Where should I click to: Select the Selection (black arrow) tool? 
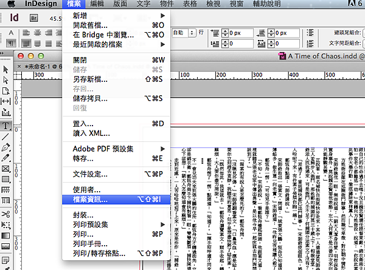pos(5,69)
